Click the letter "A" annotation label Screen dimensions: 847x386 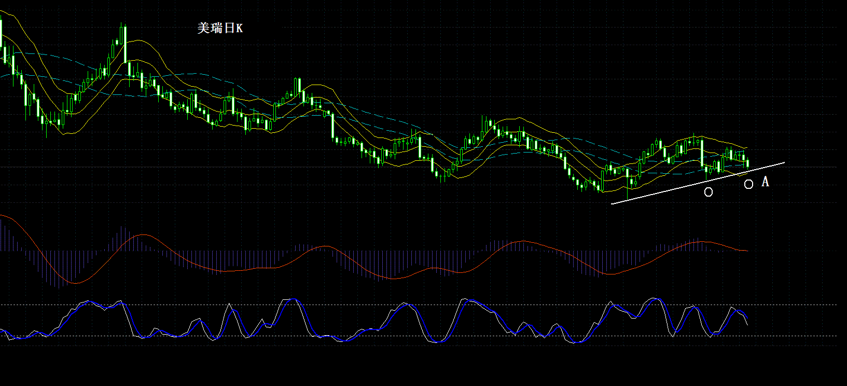pos(765,182)
